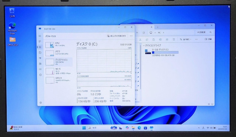Click SSD 512GB label in Task Manager
This screenshot has width=236, height=137.
(126, 44)
